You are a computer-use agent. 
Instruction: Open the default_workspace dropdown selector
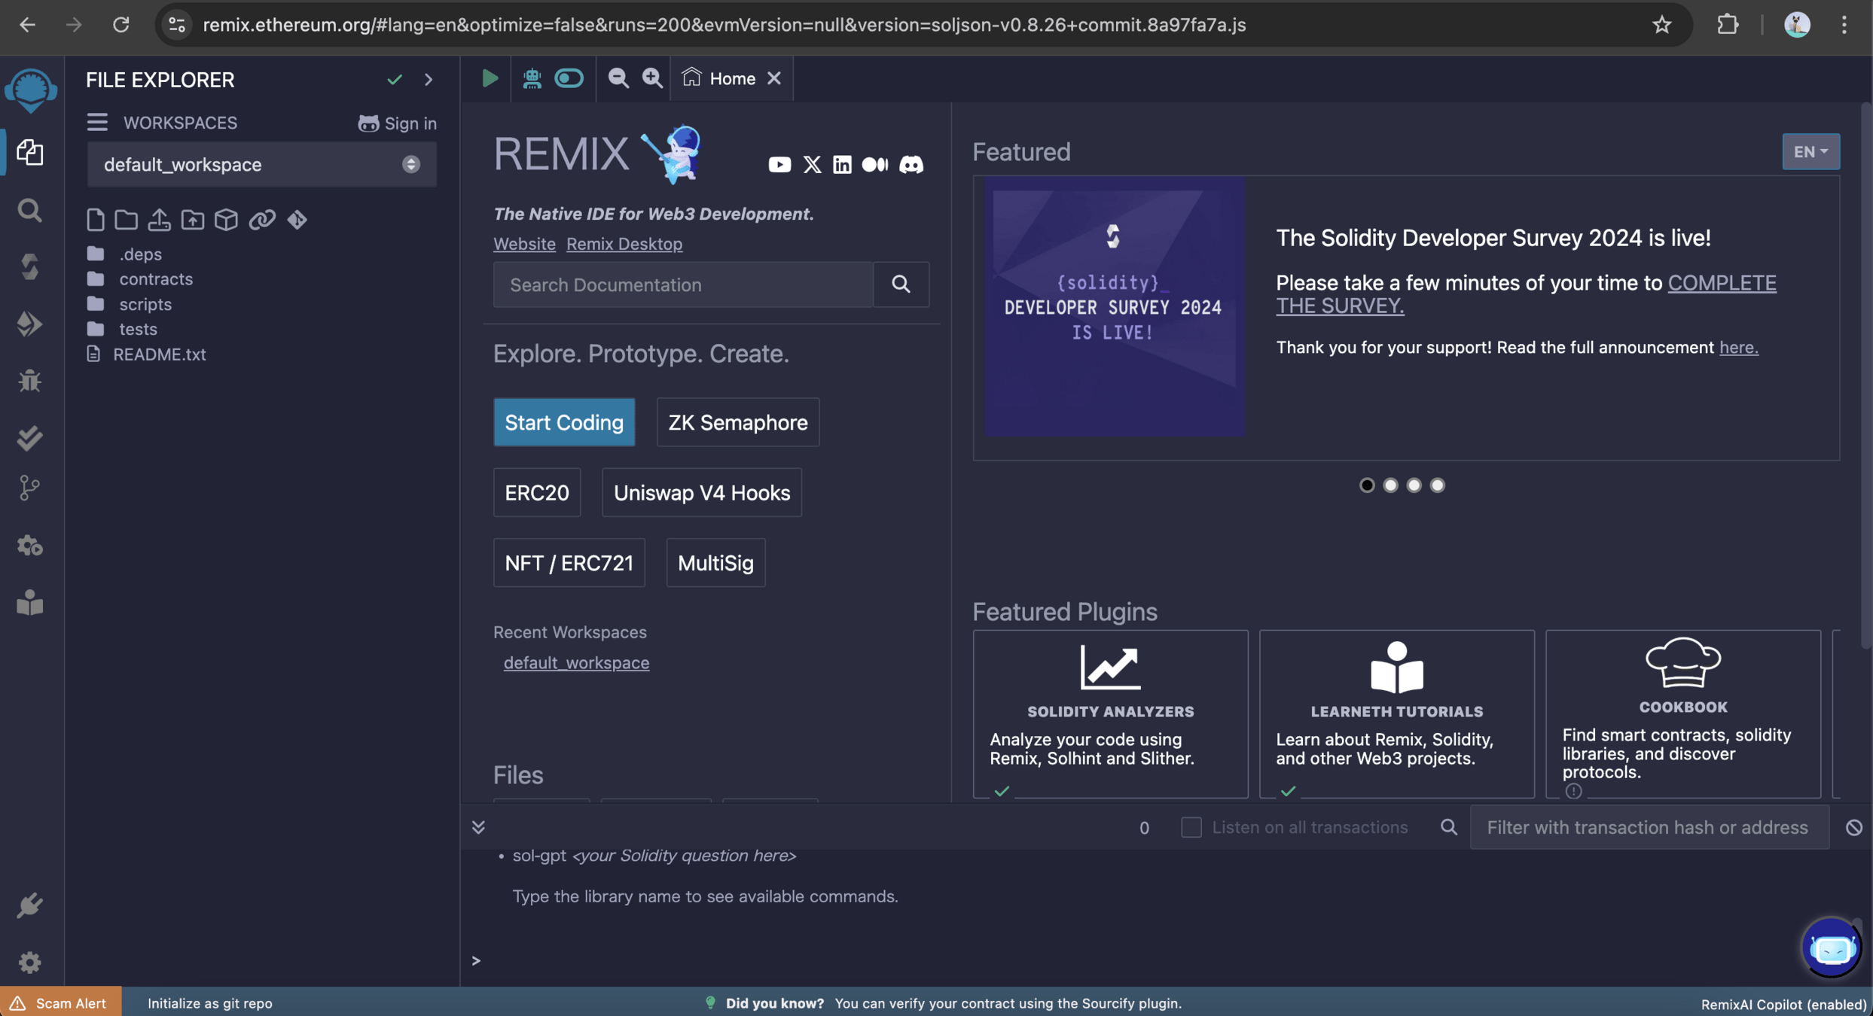click(x=261, y=164)
